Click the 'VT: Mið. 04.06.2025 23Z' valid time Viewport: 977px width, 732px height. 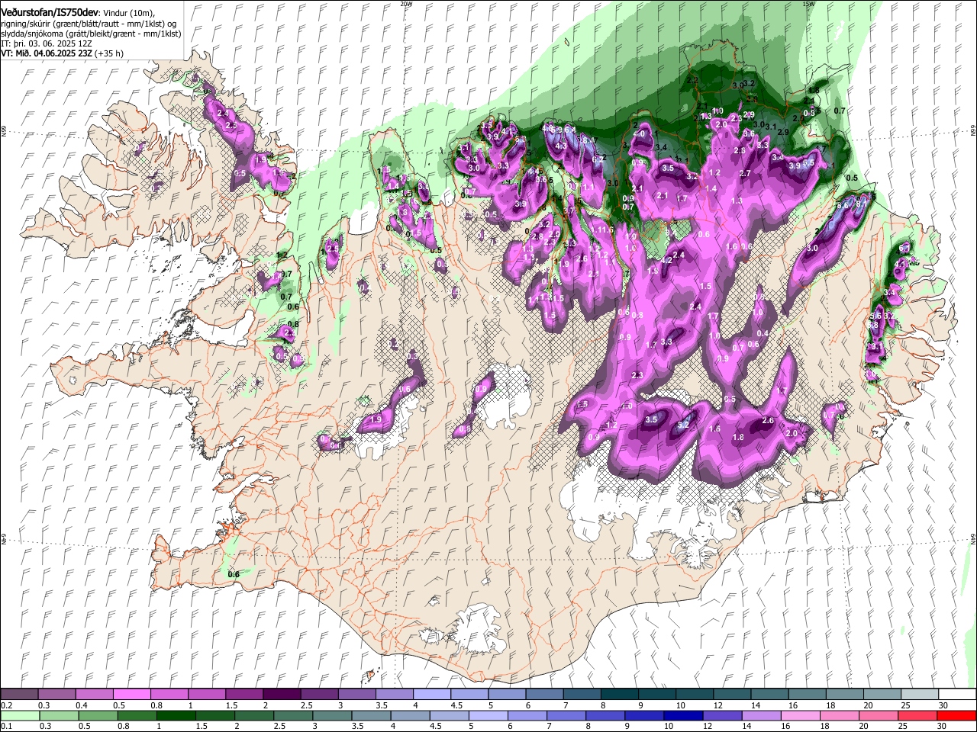(46, 53)
